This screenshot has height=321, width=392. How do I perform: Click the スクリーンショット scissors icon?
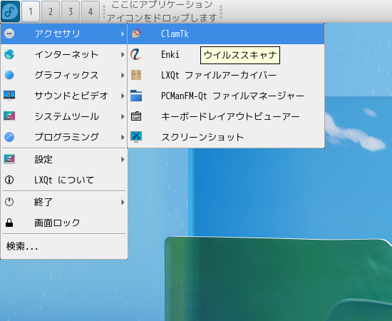click(x=136, y=137)
